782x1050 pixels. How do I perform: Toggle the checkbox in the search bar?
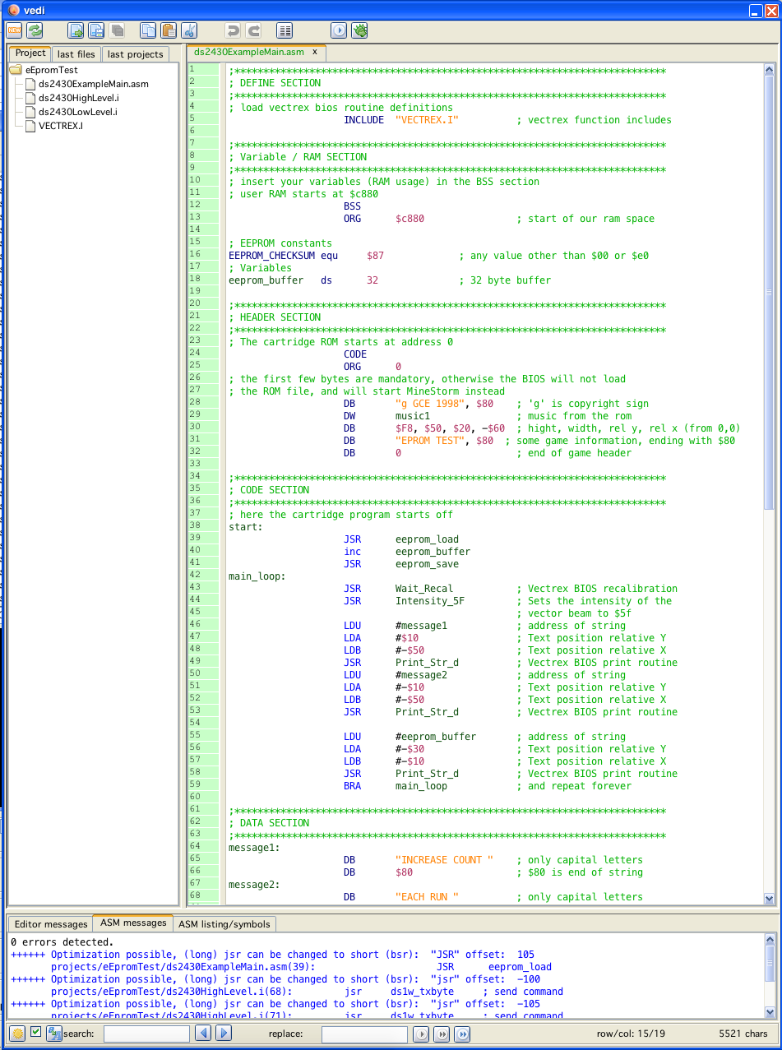pos(36,1032)
